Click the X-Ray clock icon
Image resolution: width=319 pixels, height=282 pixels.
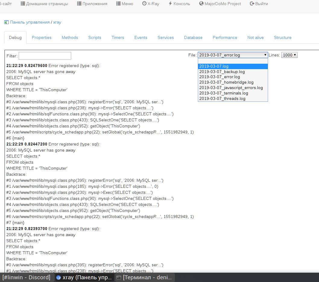pyautogui.click(x=144, y=4)
